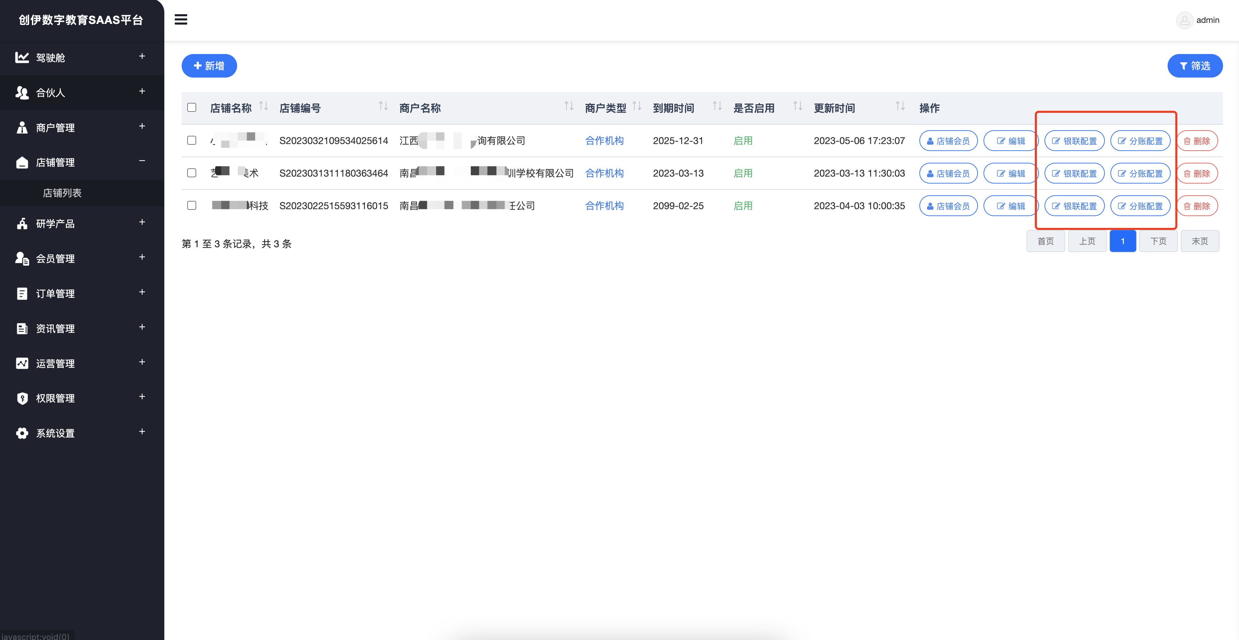Click the admin username text

coord(1208,20)
